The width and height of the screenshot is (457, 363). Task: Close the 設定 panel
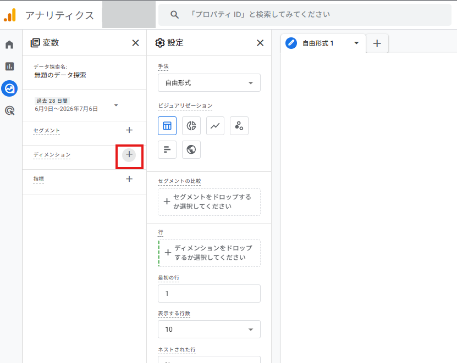coord(260,43)
